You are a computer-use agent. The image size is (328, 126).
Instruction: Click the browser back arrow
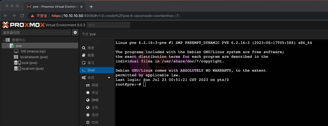[x=6, y=16]
